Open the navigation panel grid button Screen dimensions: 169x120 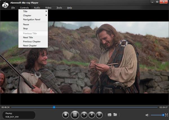[99, 115]
